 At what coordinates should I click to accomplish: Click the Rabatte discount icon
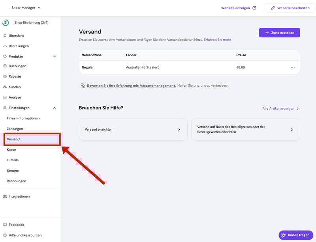pyautogui.click(x=5, y=76)
